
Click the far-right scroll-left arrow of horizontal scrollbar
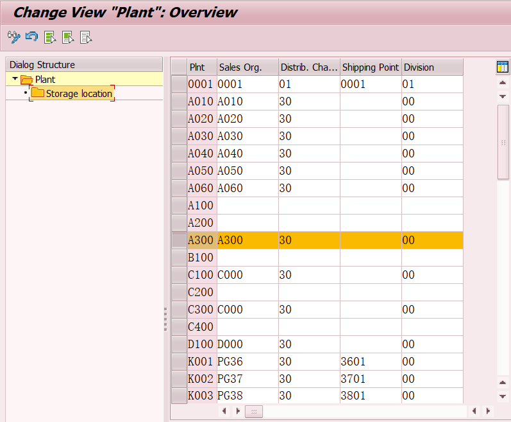point(474,411)
